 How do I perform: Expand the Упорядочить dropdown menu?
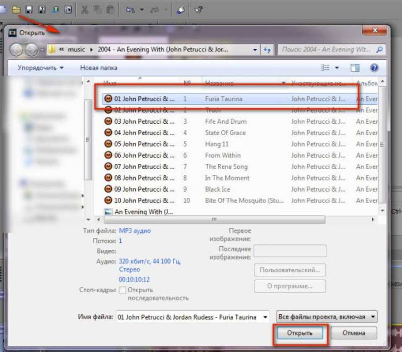[41, 68]
